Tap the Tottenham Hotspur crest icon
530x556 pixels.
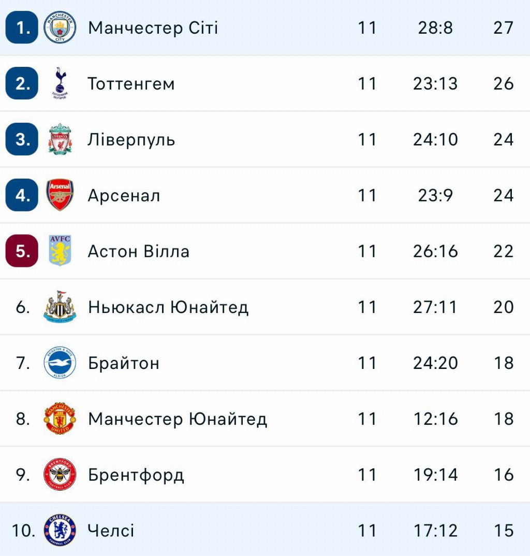[60, 83]
